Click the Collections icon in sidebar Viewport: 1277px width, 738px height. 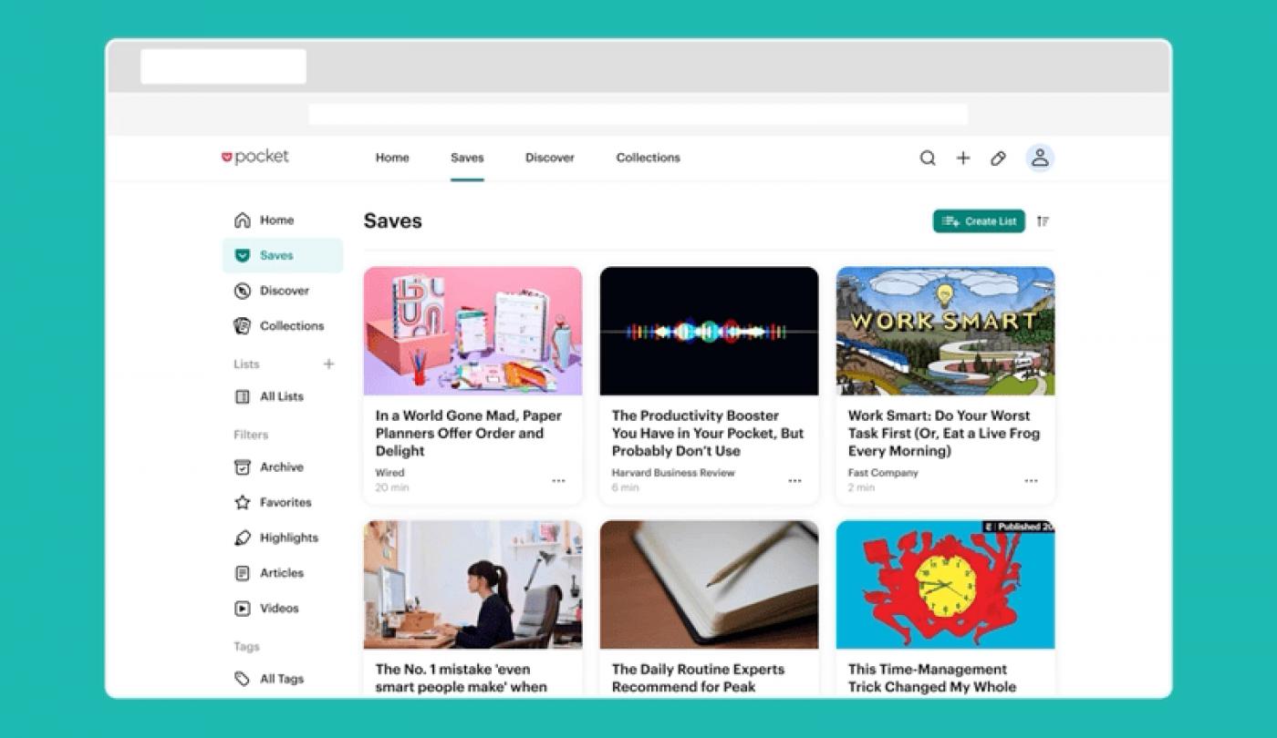[242, 325]
